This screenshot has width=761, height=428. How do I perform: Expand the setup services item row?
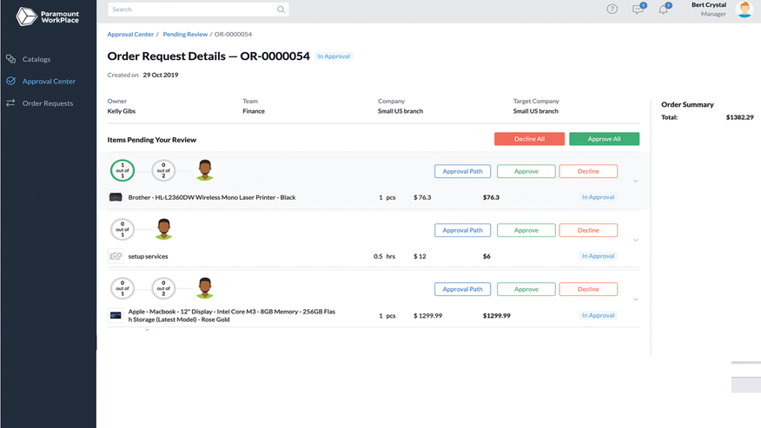tap(636, 240)
